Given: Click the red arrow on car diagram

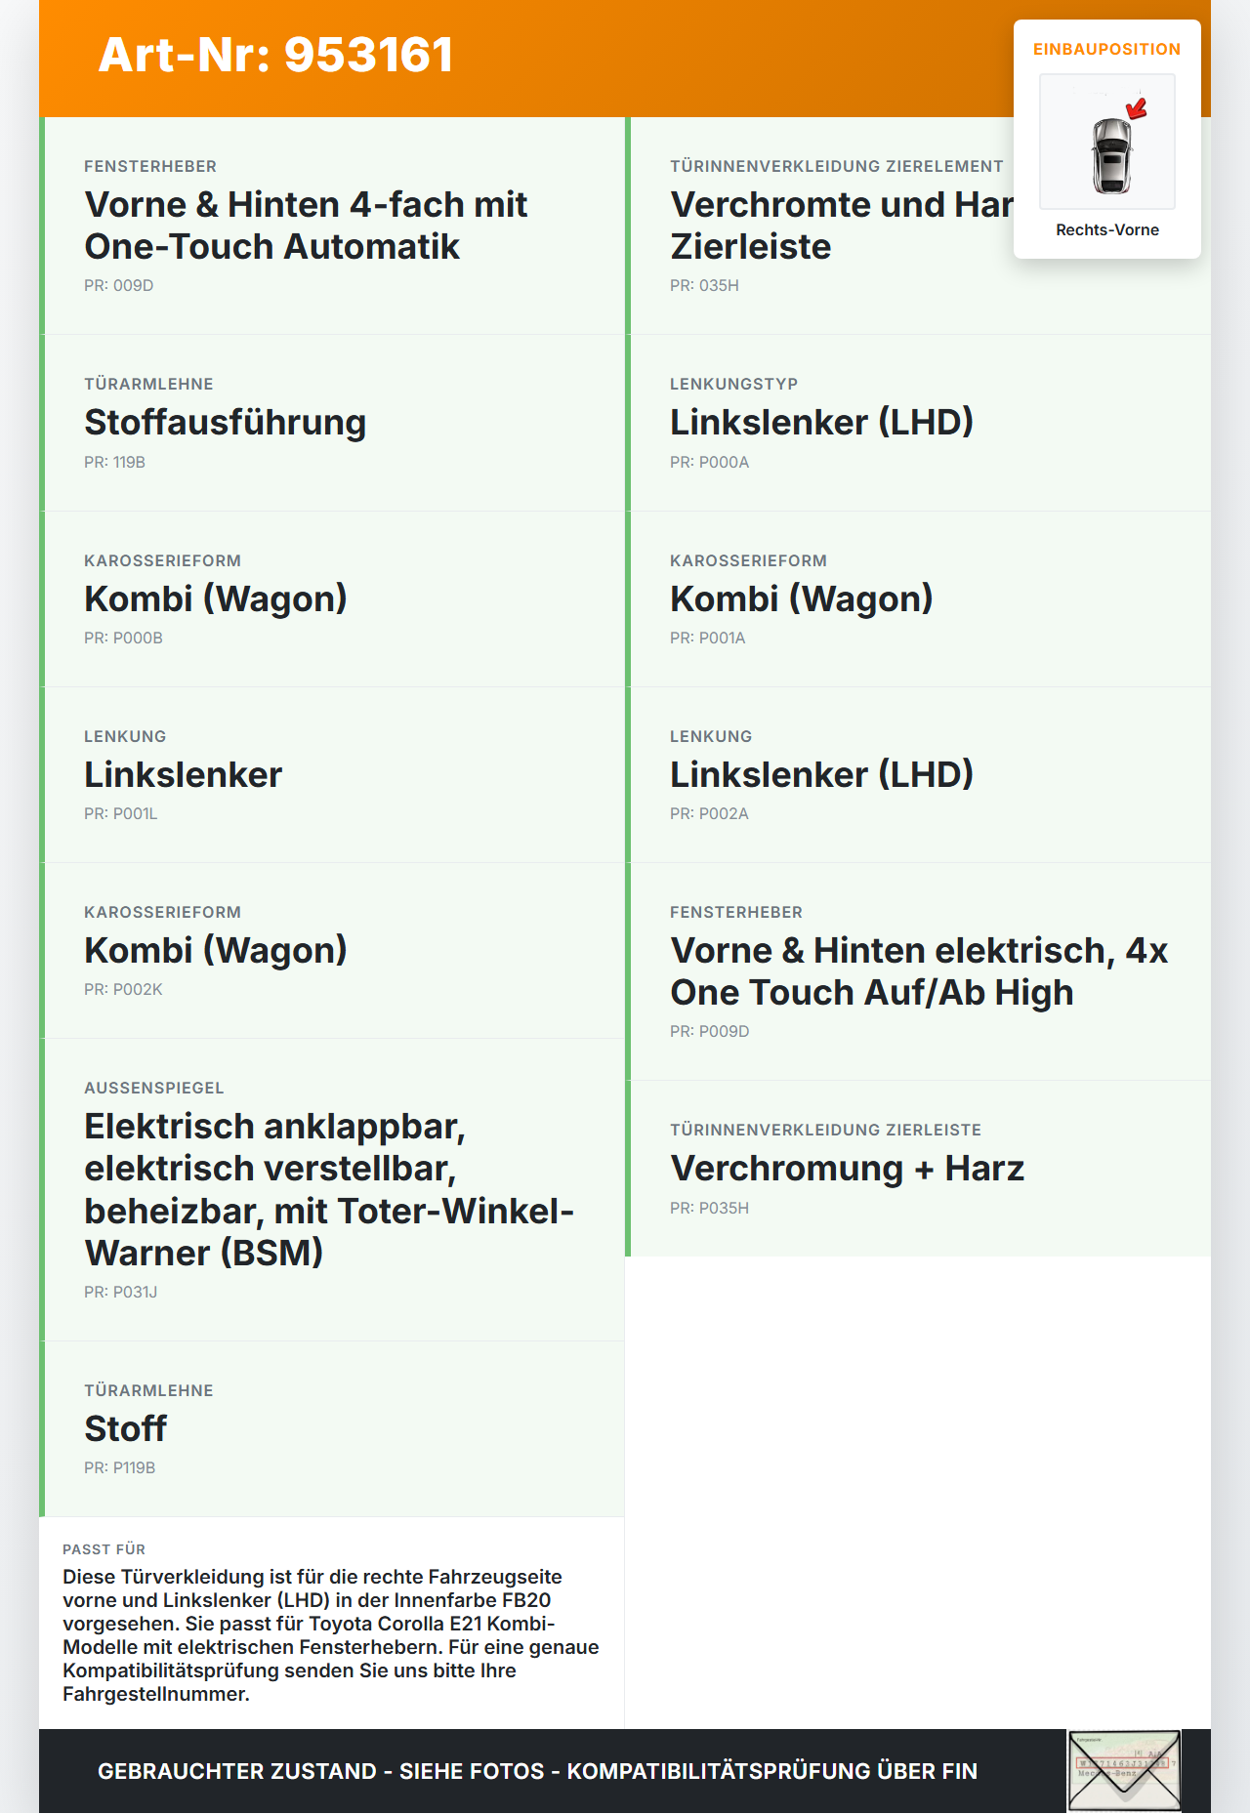Looking at the screenshot, I should click(1137, 107).
